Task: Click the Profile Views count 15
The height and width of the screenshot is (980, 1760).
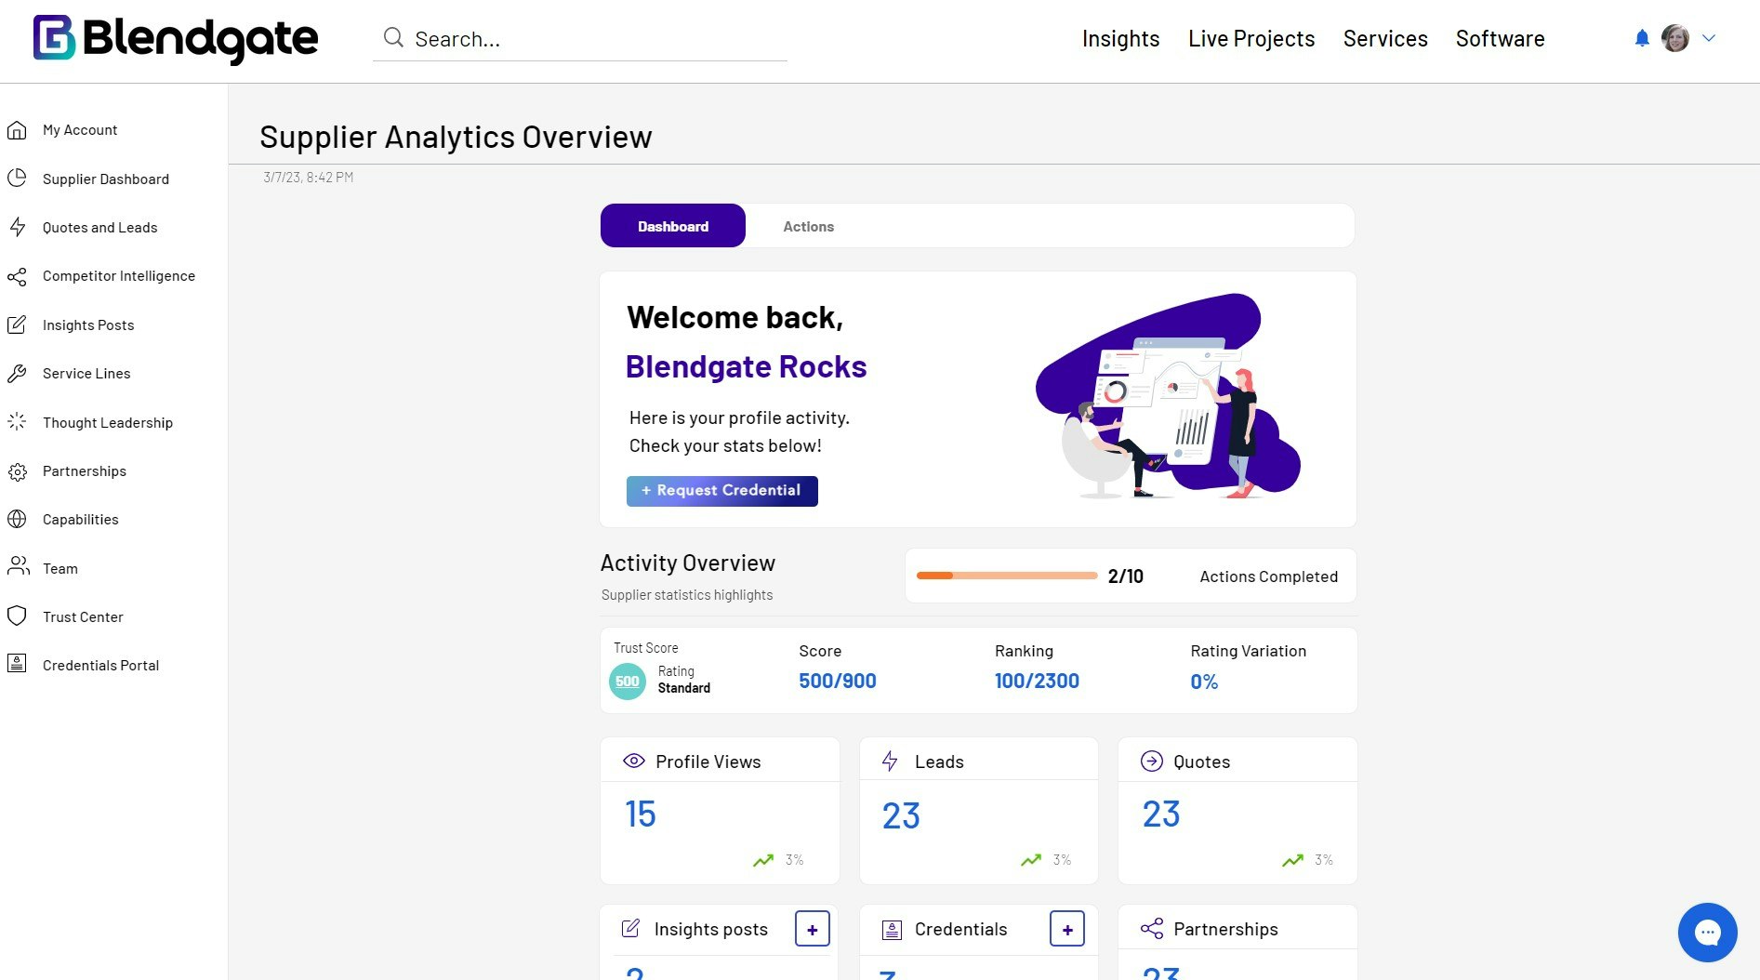Action: [x=641, y=814]
